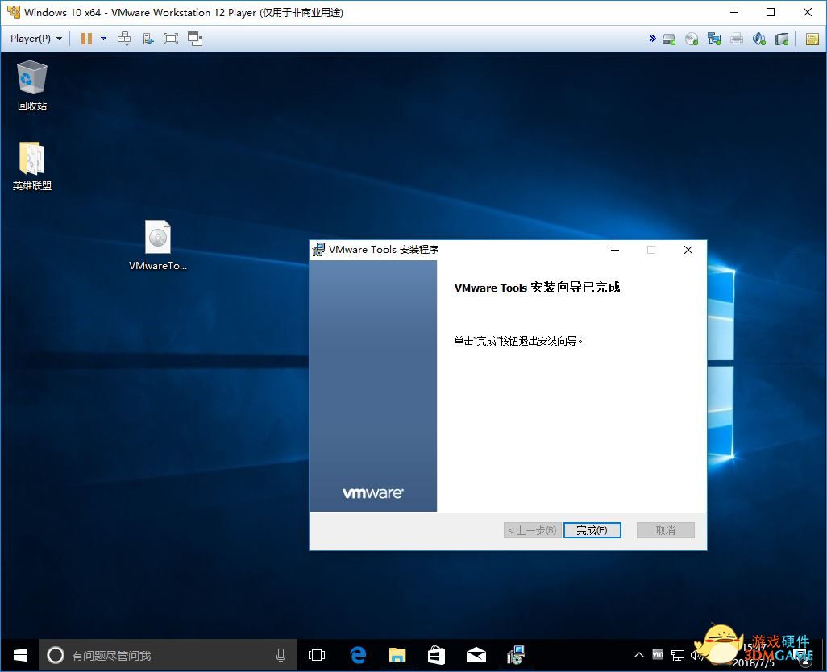Show hidden system tray icons
Image resolution: width=827 pixels, height=672 pixels.
(638, 655)
